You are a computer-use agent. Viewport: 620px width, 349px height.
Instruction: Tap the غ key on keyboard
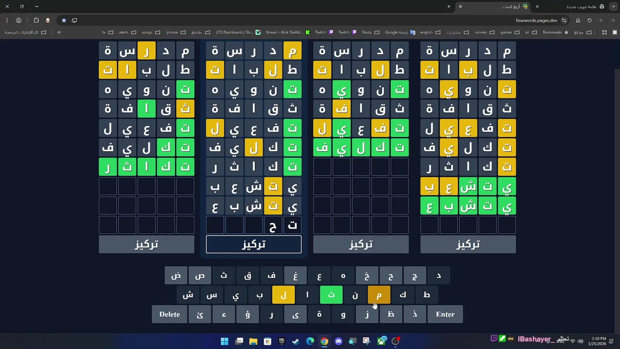(x=295, y=275)
